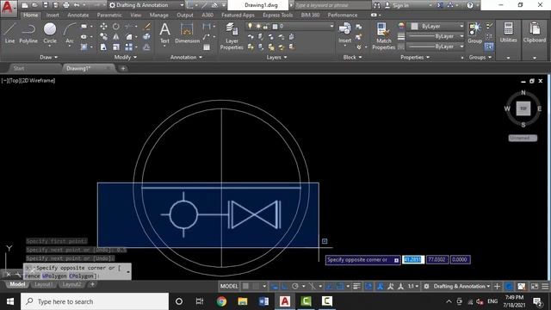Select the Dimension tool
The height and width of the screenshot is (310, 551).
[x=187, y=33]
